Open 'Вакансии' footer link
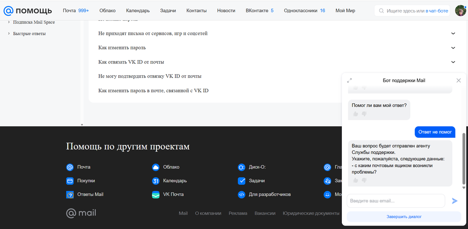The width and height of the screenshot is (468, 229). (x=265, y=213)
